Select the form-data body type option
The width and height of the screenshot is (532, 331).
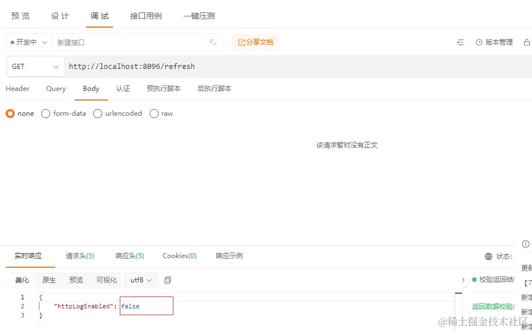point(45,113)
